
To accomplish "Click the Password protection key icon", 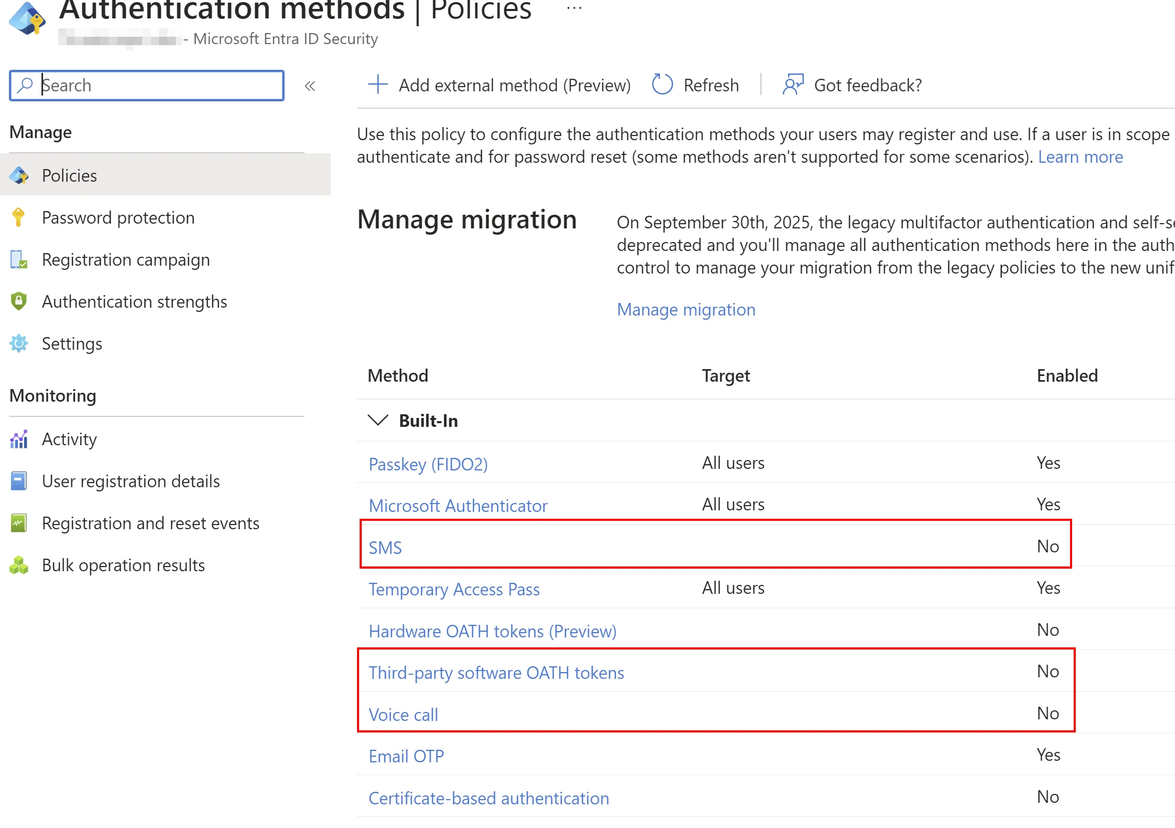I will click(x=18, y=217).
